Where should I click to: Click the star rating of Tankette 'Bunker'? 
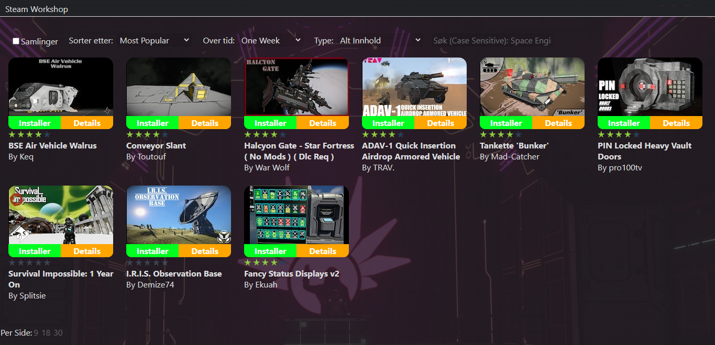click(501, 135)
